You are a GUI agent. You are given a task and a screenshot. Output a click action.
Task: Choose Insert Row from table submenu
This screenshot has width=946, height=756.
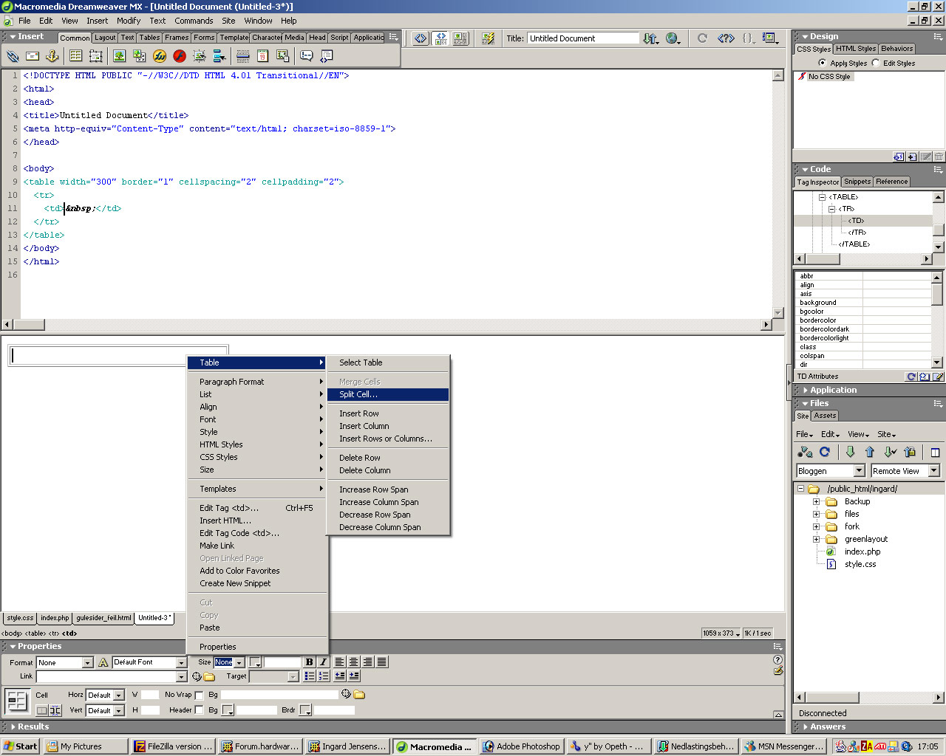pyautogui.click(x=388, y=414)
